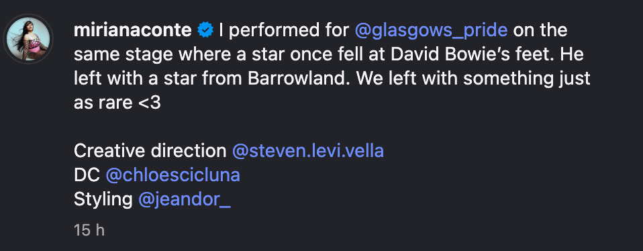The height and width of the screenshot is (251, 643).
Task: Open the mirianaconte username link
Action: click(132, 31)
